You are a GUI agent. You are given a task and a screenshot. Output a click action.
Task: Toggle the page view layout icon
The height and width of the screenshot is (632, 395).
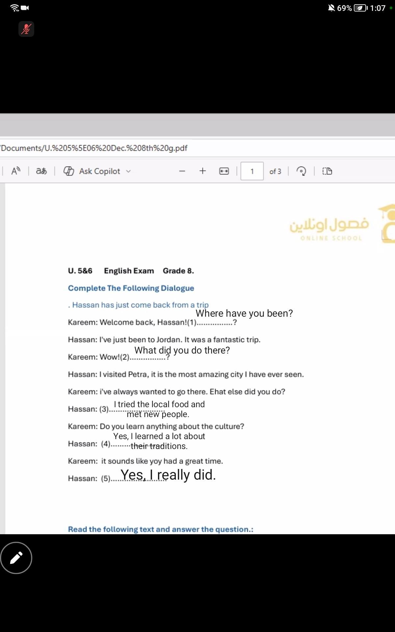coord(327,171)
